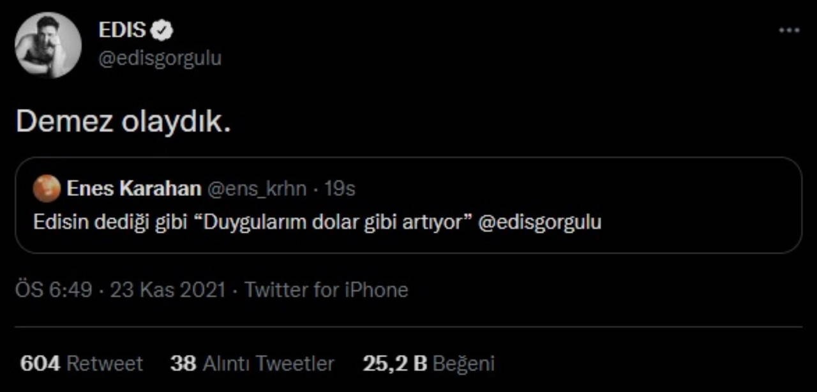Open the Enes Karahan display name

coord(133,189)
